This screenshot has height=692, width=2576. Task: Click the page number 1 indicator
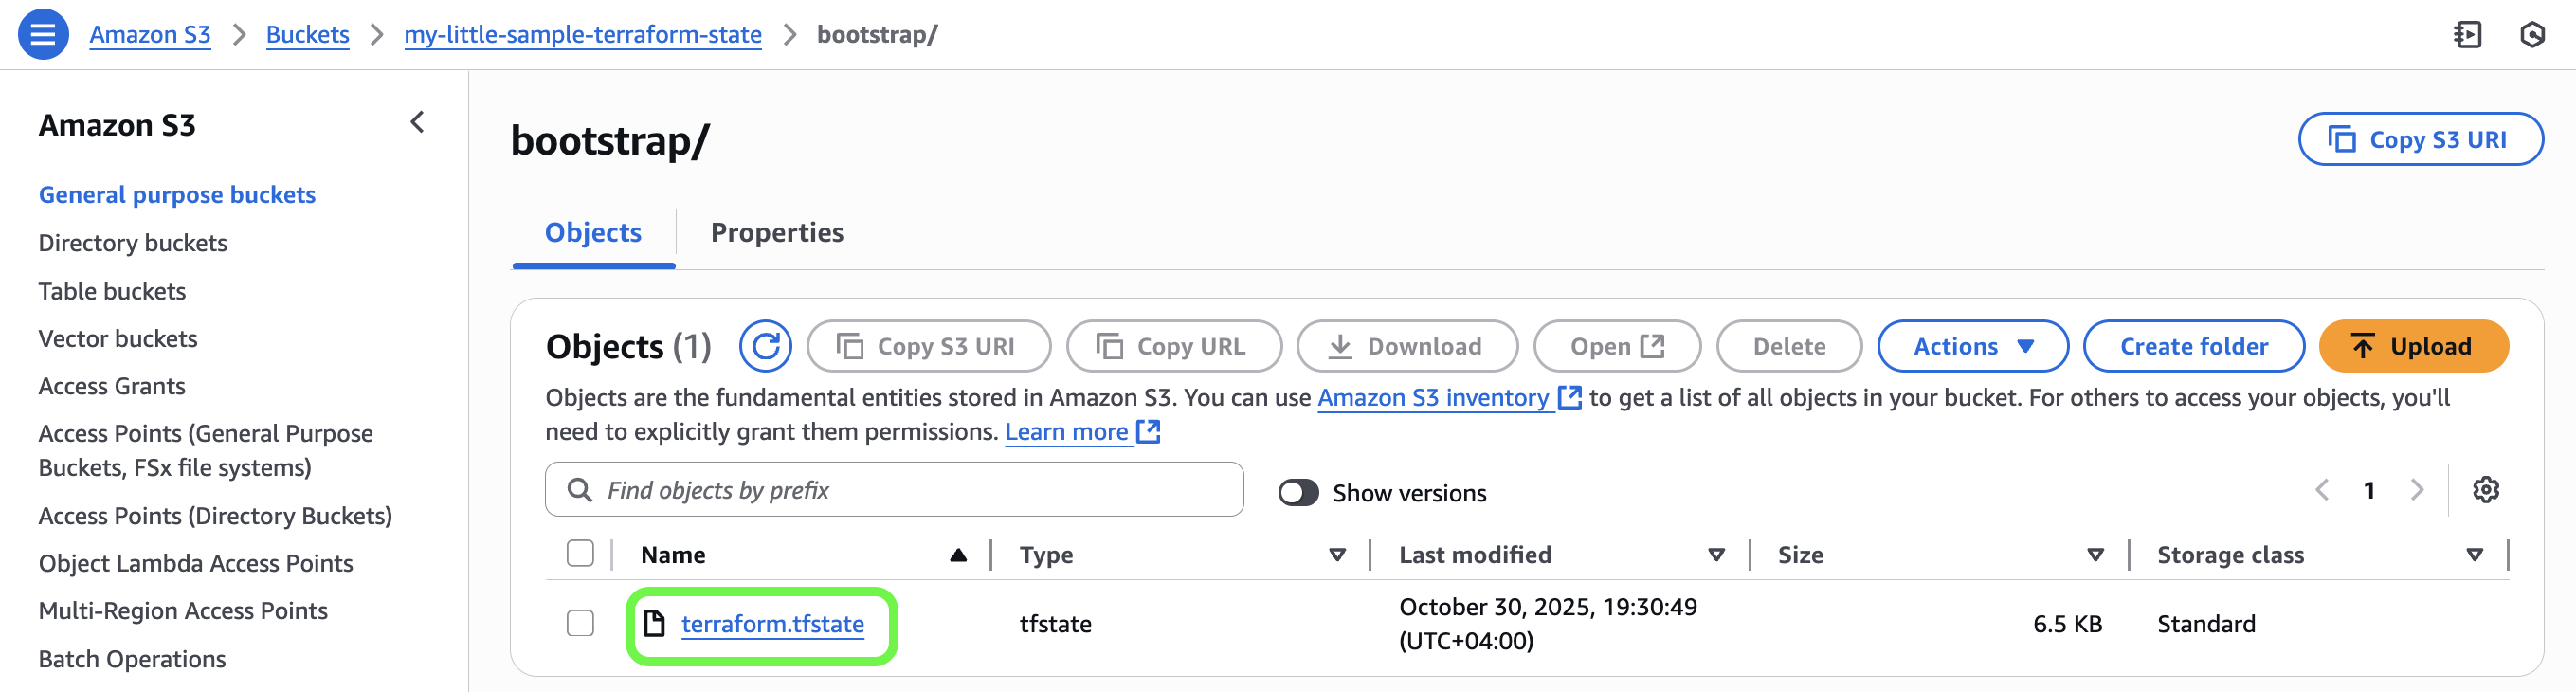2369,490
